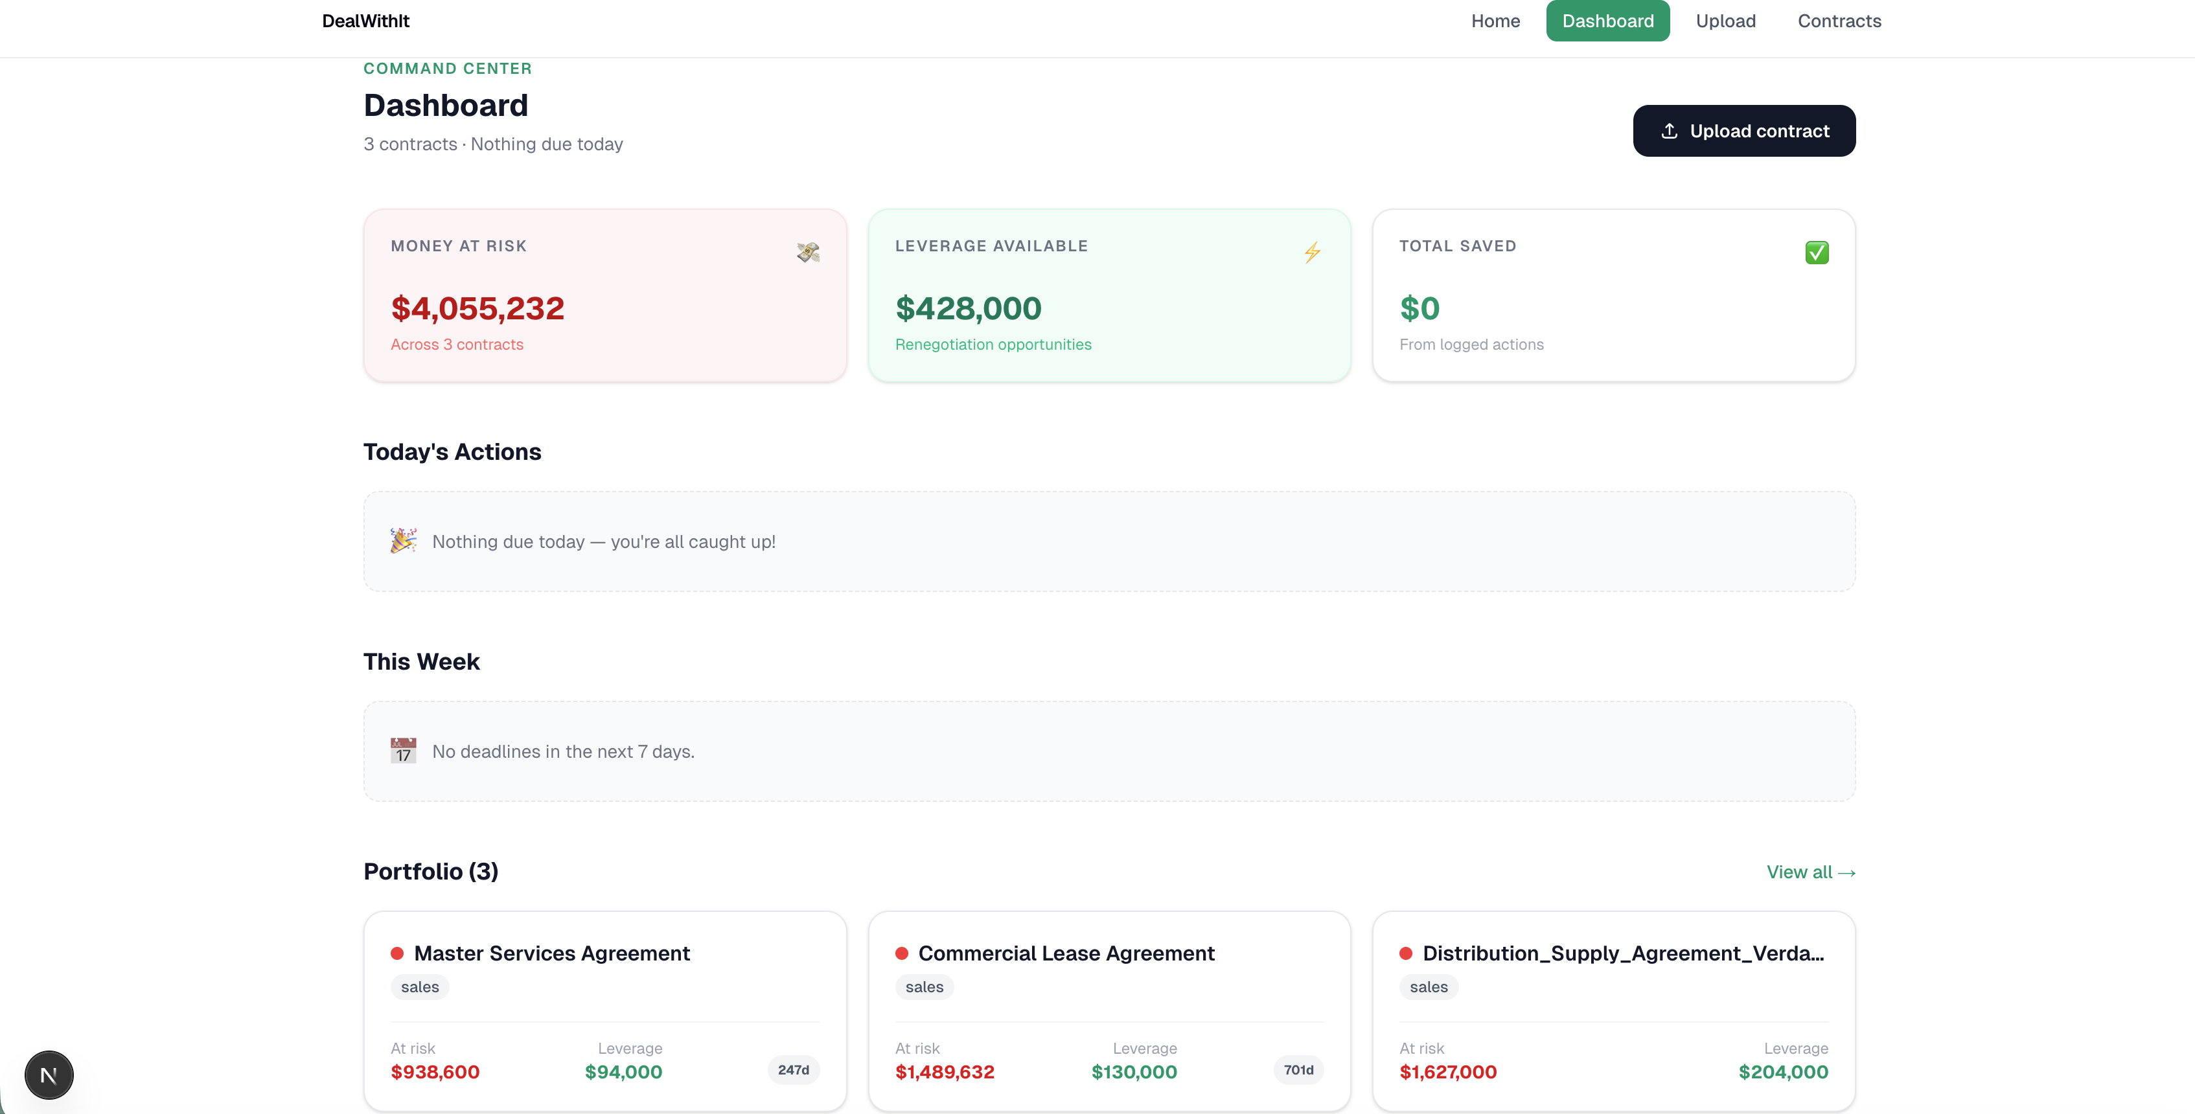Click the lightning bolt icon on Leverage card
2195x1114 pixels.
(x=1312, y=252)
